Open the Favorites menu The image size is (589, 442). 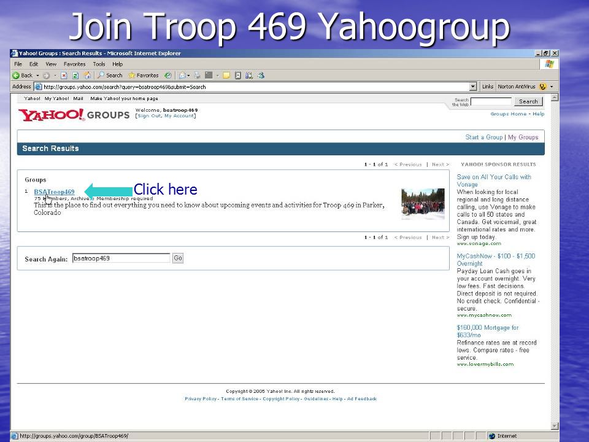[x=74, y=64]
